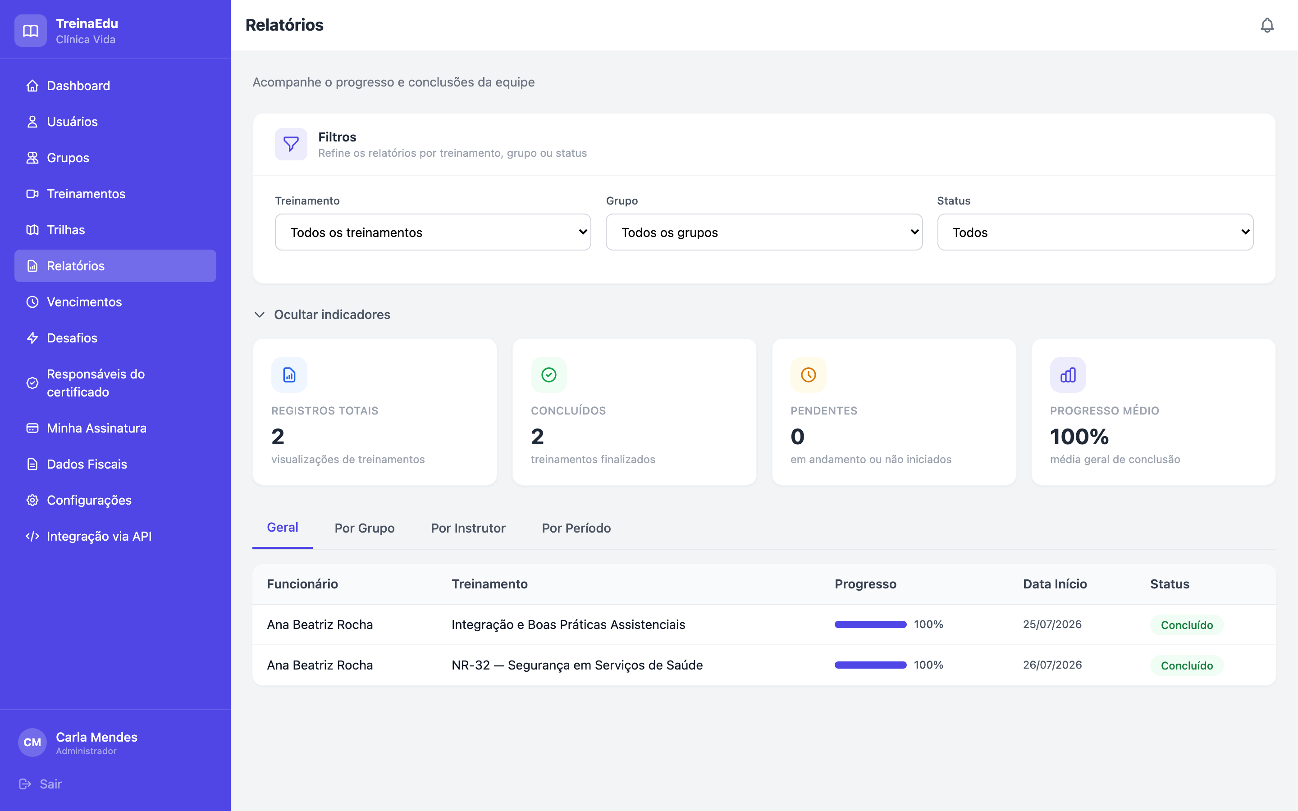The image size is (1298, 811).
Task: Click the Ocultar indicadores label
Action: [x=332, y=315]
